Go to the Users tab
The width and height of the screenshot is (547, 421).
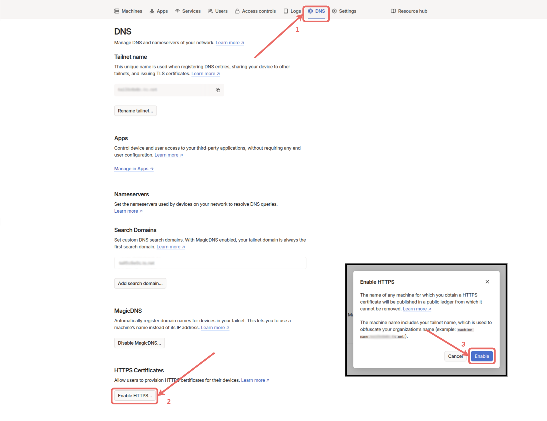coord(218,11)
